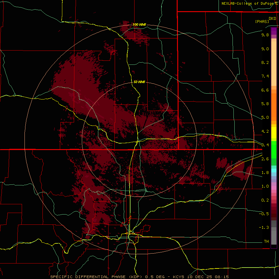Click the -1.3 scale value
Image resolution: width=279 pixels, height=279 pixels.
(x=264, y=228)
